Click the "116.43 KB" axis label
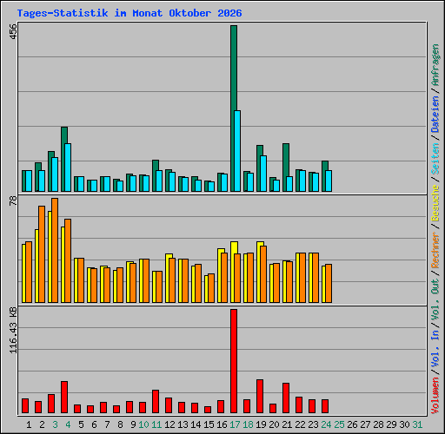The height and width of the screenshot is (434, 445). (x=13, y=330)
